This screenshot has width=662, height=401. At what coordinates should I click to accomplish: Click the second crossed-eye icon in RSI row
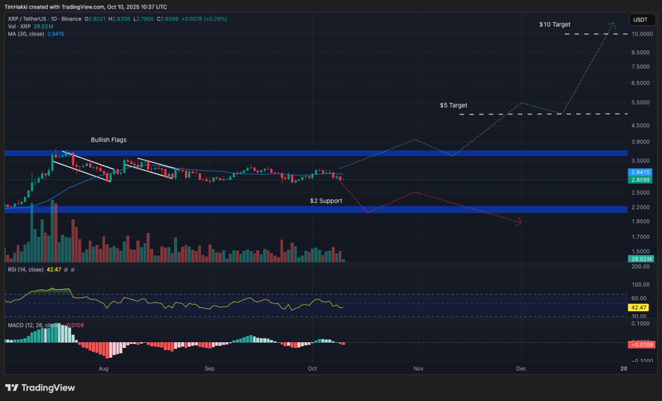pos(72,270)
